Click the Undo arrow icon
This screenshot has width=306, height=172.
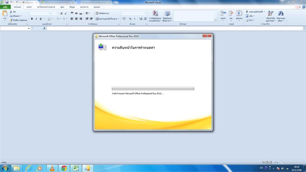(11, 2)
